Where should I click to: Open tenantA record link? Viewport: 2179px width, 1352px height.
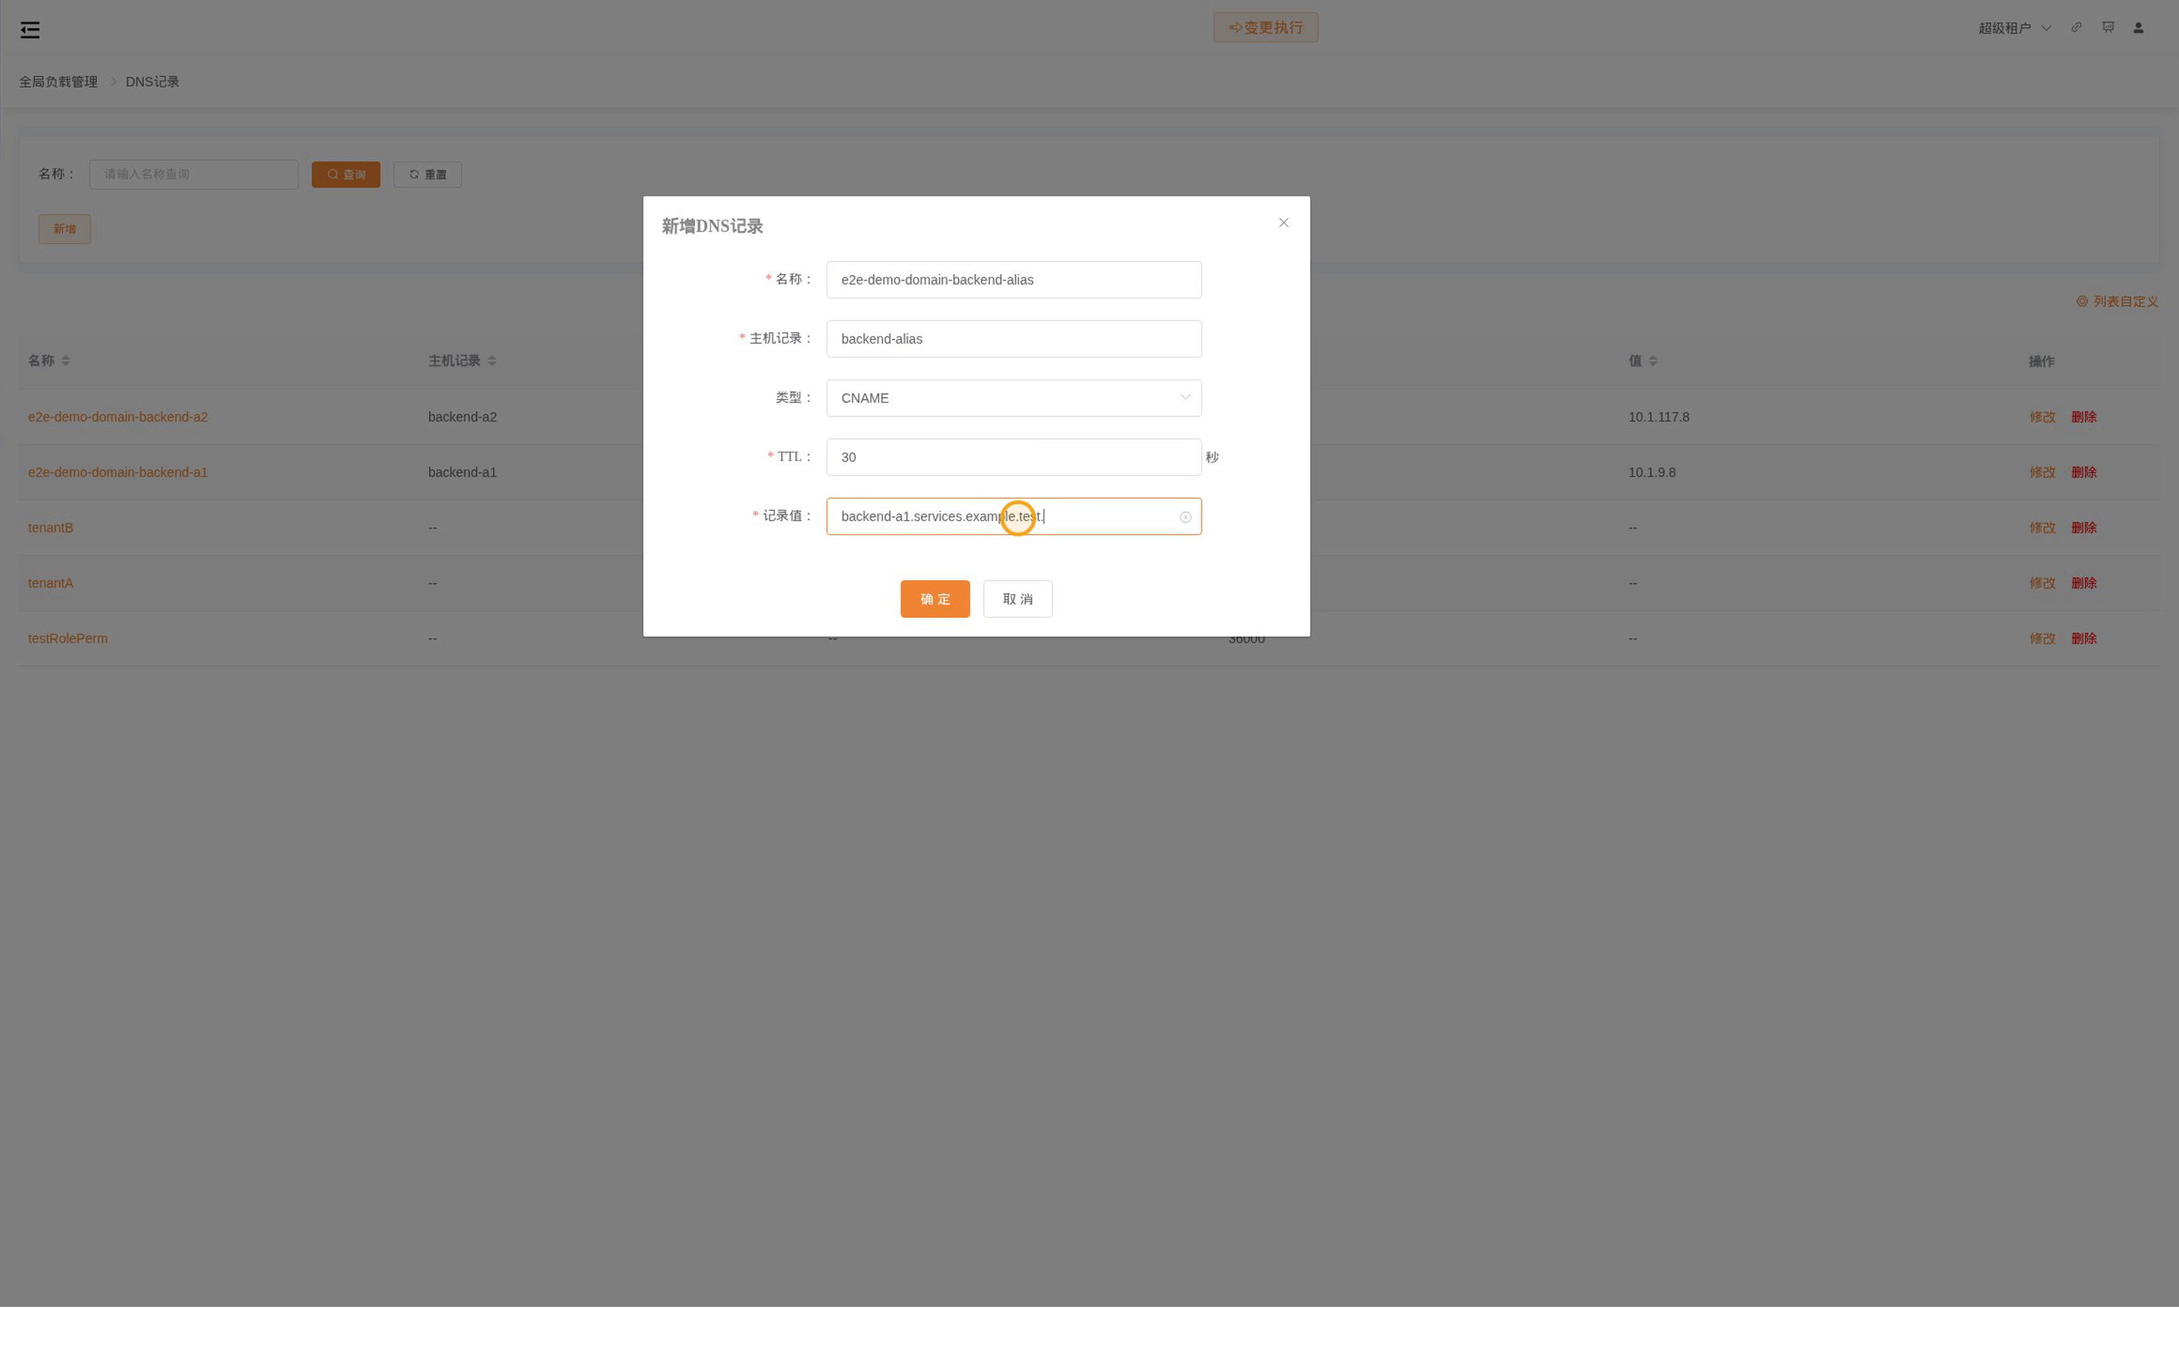(x=50, y=583)
